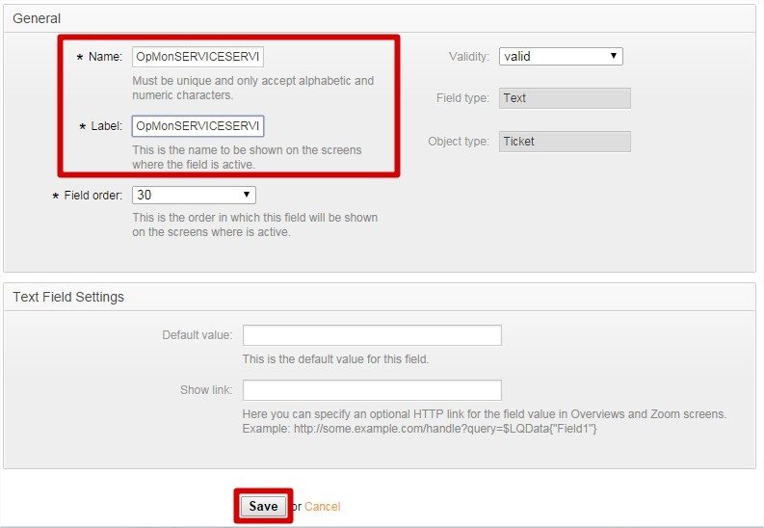Viewport: 764px width, 528px height.
Task: Click the "Name:" field label
Action: (x=105, y=57)
